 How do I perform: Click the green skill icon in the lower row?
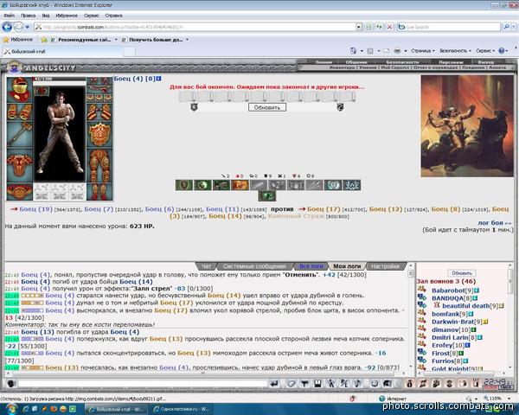click(267, 196)
